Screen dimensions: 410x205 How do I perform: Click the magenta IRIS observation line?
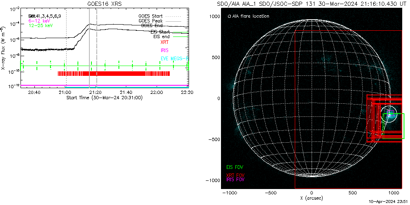[105, 85]
